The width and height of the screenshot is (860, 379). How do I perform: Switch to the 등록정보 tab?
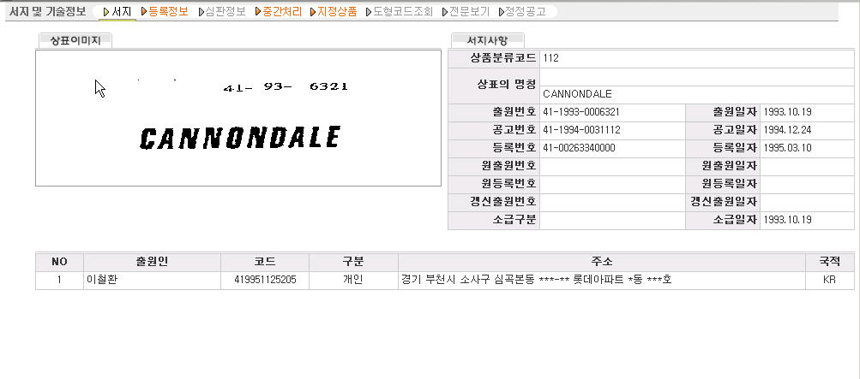tap(168, 11)
